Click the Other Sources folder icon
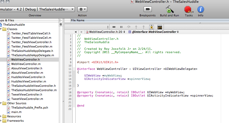This screenshot has width=229, height=123. coord(4,103)
